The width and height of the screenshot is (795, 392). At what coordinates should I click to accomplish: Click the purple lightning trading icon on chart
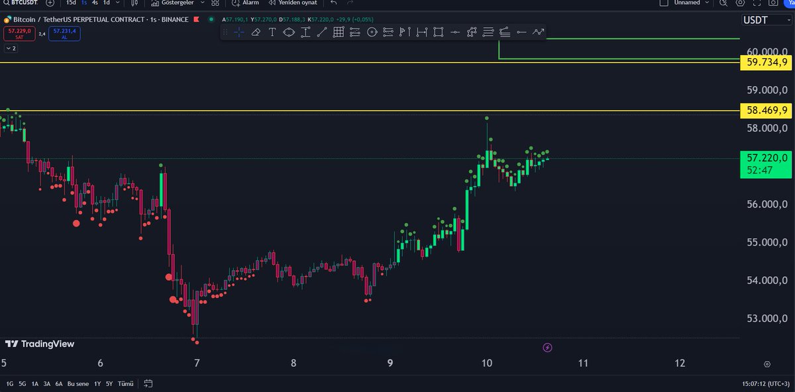pos(547,348)
